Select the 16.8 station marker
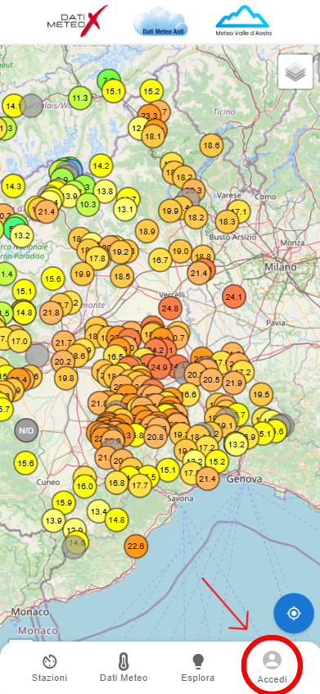This screenshot has width=320, height=694. point(117,483)
